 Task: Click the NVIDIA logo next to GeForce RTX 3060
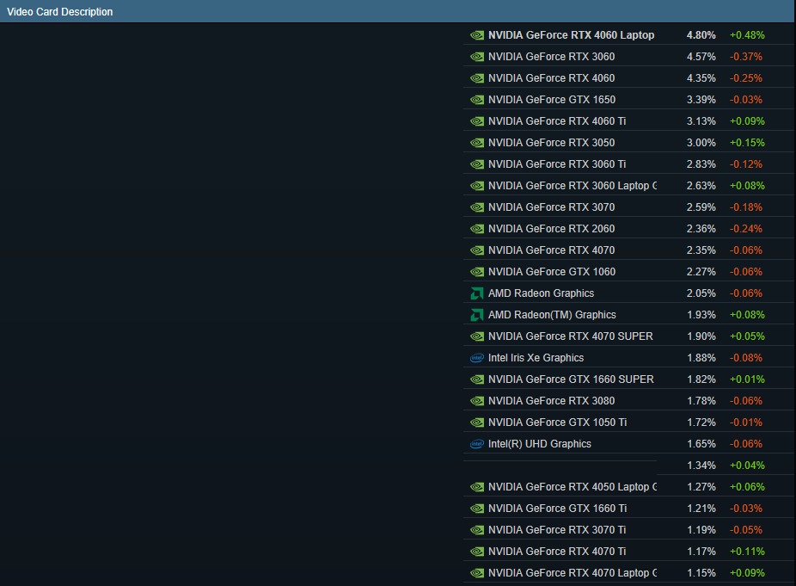coord(477,57)
